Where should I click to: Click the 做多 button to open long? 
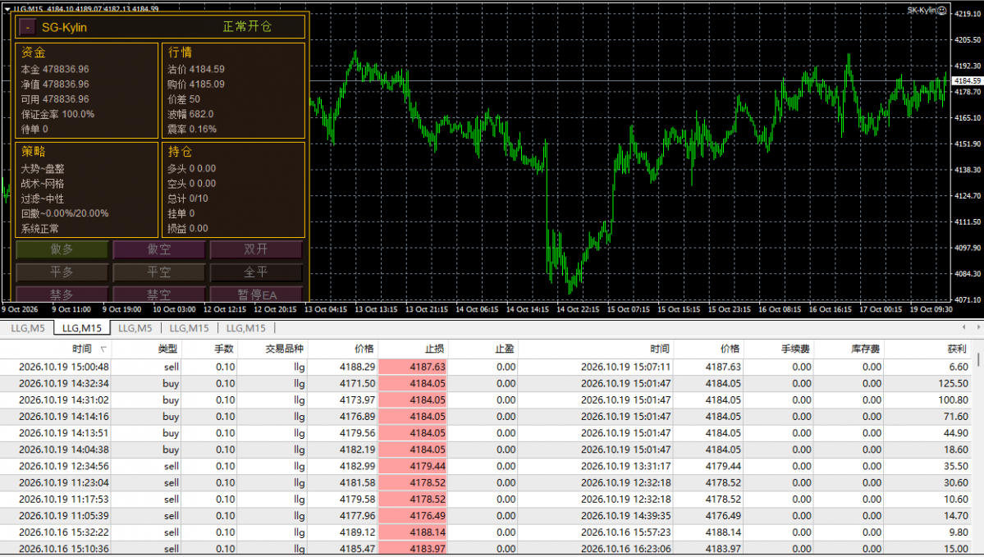click(62, 249)
